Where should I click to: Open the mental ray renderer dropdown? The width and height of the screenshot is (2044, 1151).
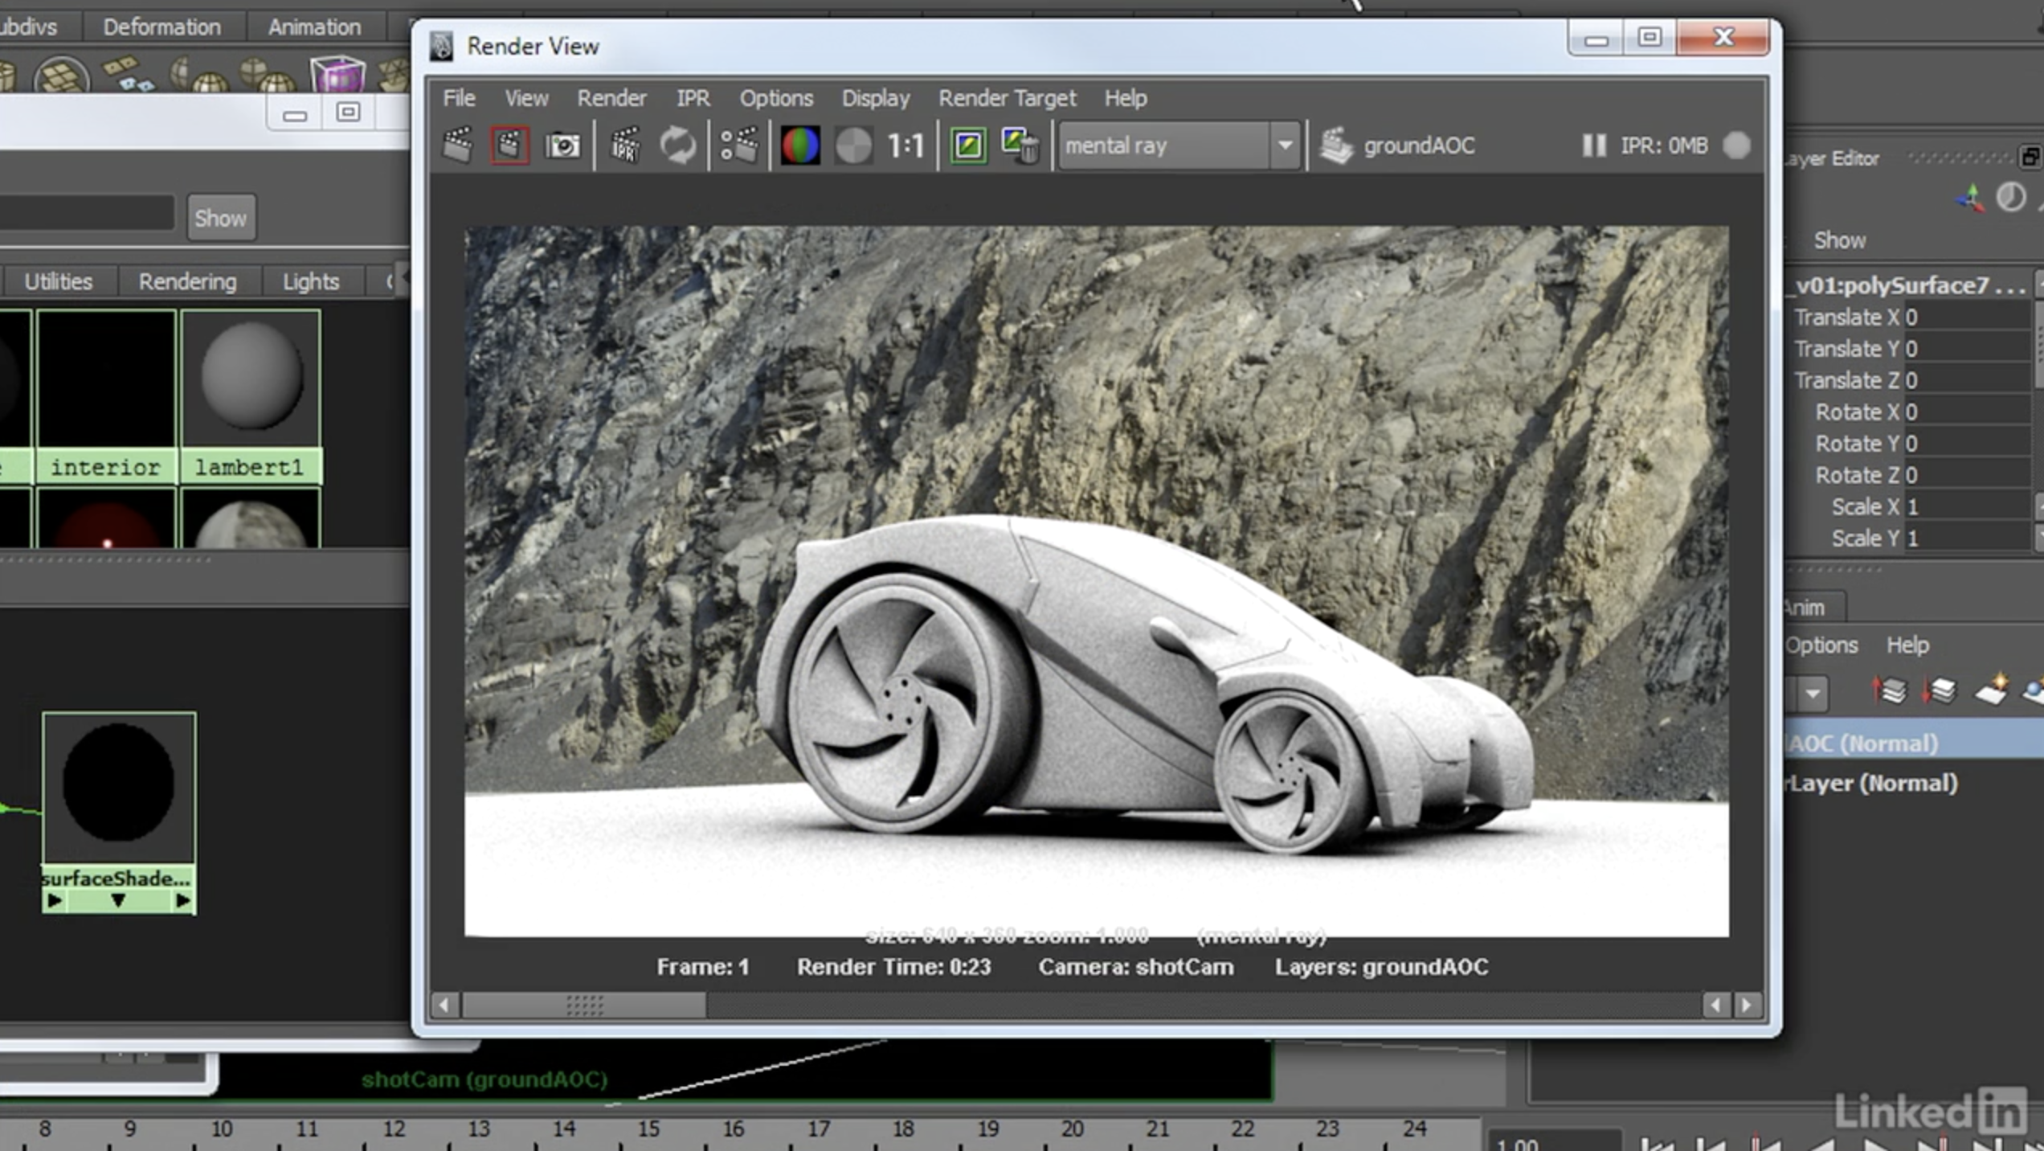click(1284, 145)
